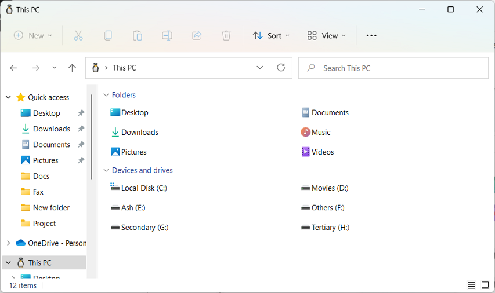This screenshot has height=293, width=495.
Task: Click Downloads in Quick access
Action: coord(52,129)
